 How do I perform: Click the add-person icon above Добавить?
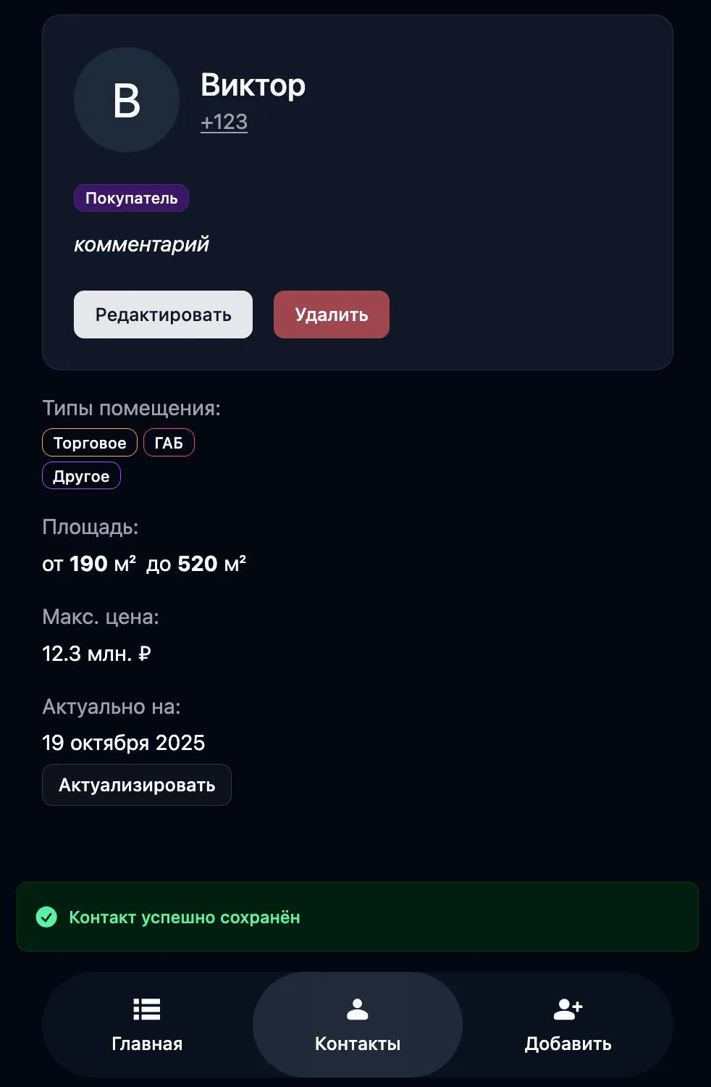568,1009
